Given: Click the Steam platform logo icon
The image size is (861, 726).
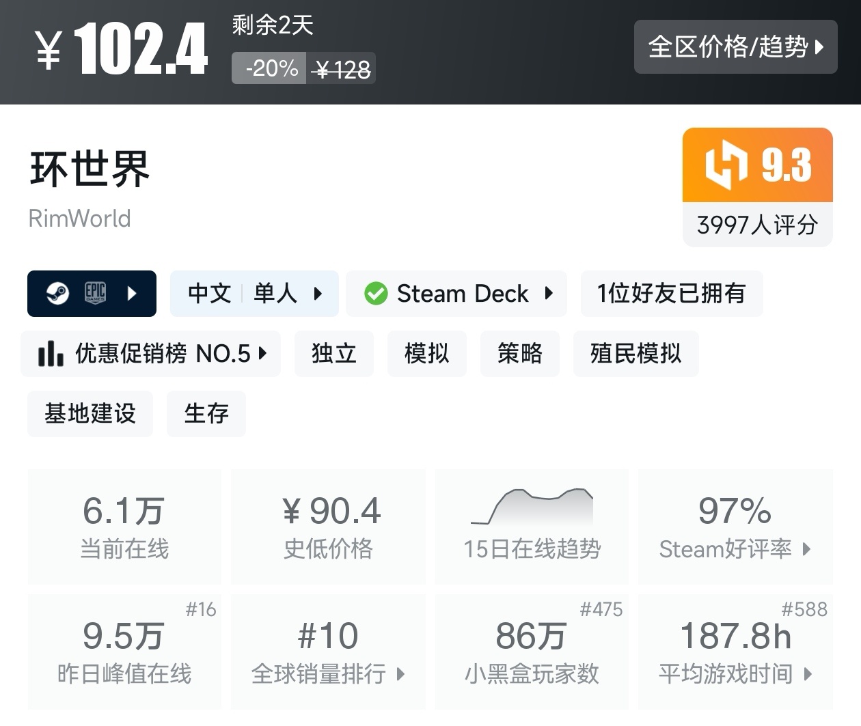Looking at the screenshot, I should tap(57, 294).
